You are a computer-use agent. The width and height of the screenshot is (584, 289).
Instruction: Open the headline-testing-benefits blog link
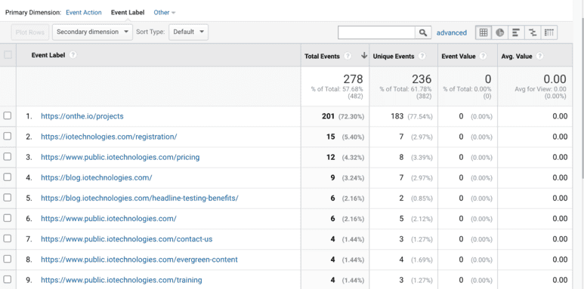pos(140,198)
